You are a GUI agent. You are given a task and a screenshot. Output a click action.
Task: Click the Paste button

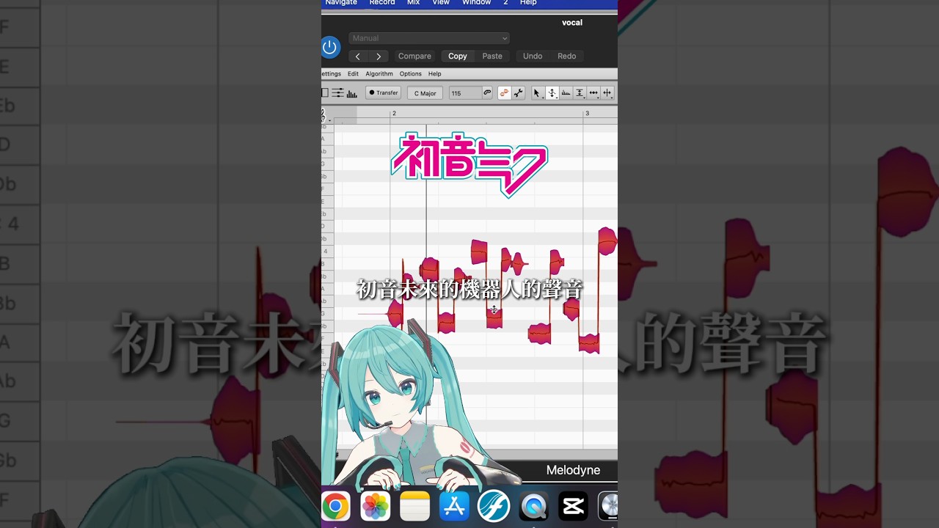pos(492,56)
